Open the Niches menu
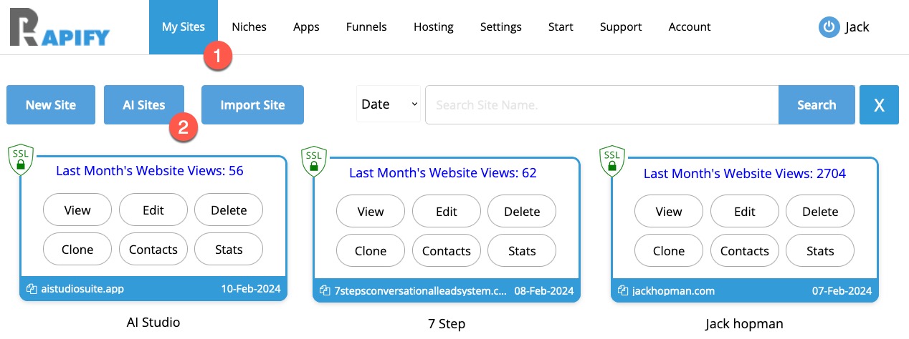909x339 pixels. pyautogui.click(x=249, y=27)
